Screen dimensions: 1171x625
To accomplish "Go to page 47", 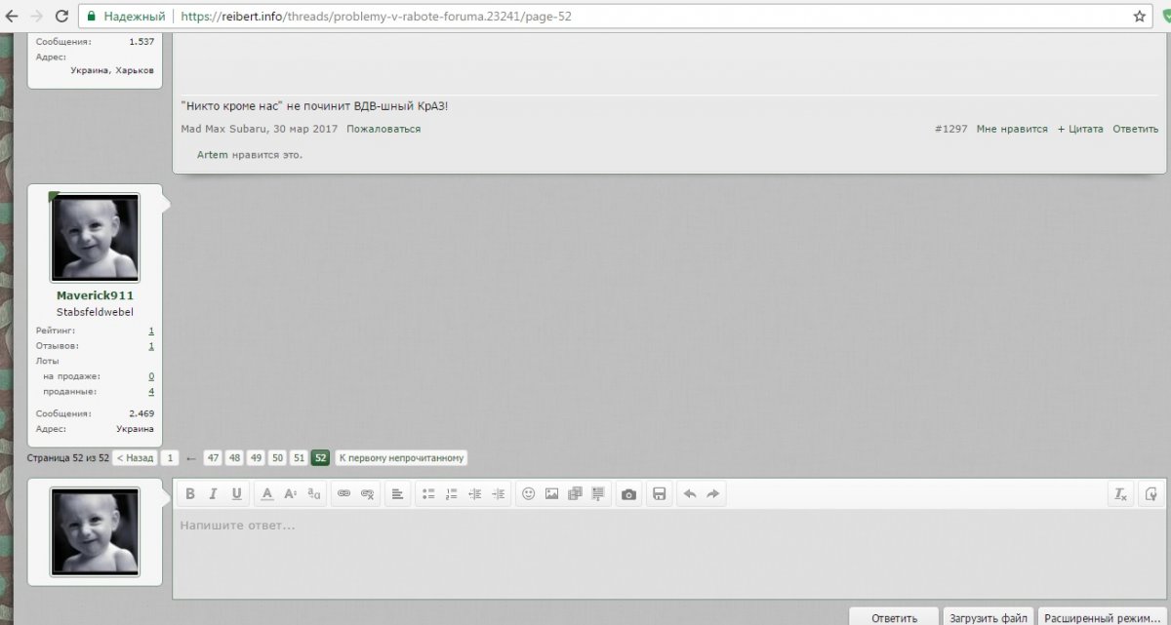I will point(214,457).
